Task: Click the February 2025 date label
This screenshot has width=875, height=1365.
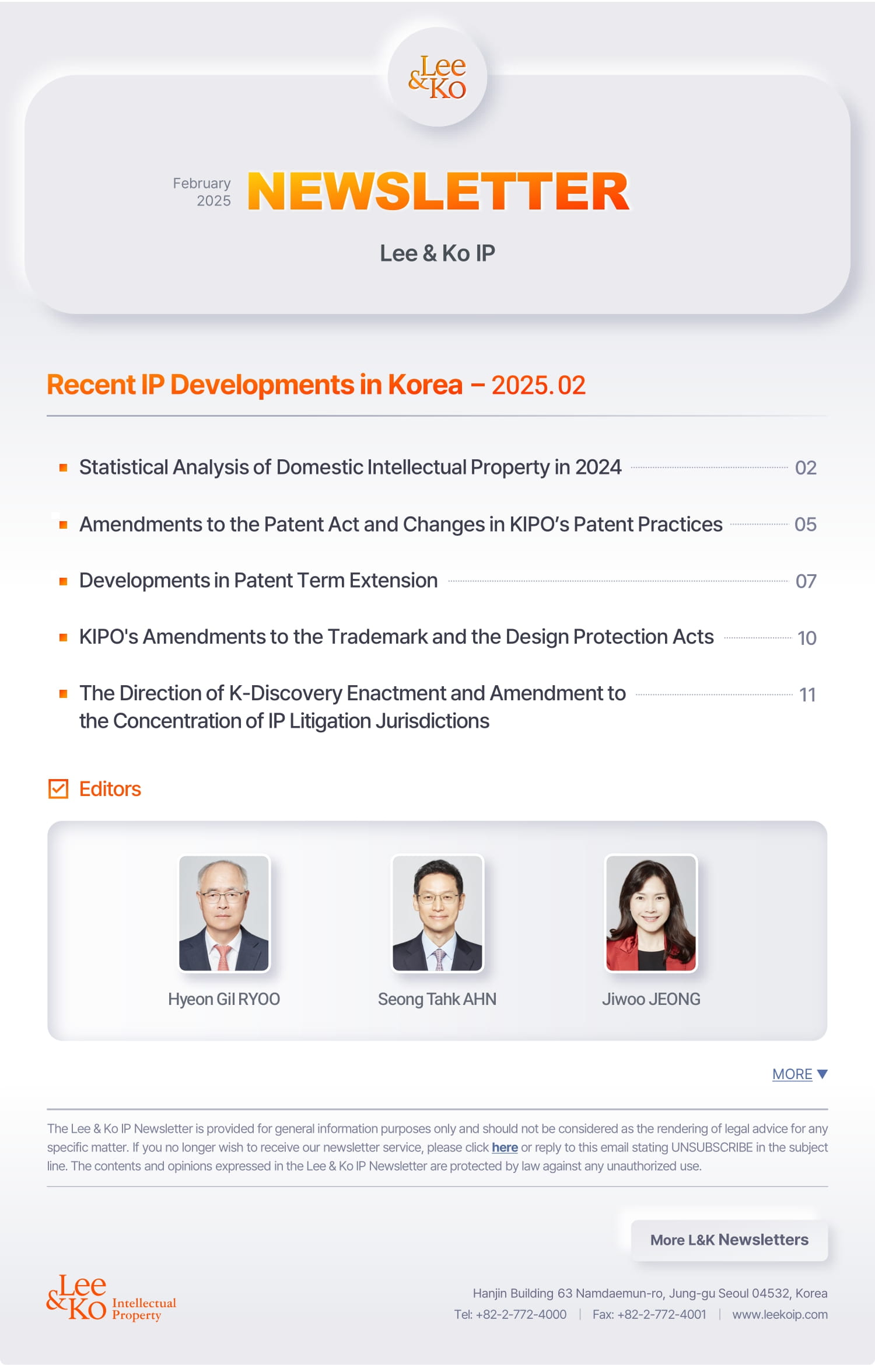Action: pos(202,191)
